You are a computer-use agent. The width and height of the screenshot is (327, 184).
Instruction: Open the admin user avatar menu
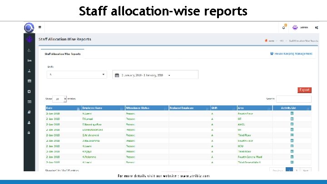[295, 28]
